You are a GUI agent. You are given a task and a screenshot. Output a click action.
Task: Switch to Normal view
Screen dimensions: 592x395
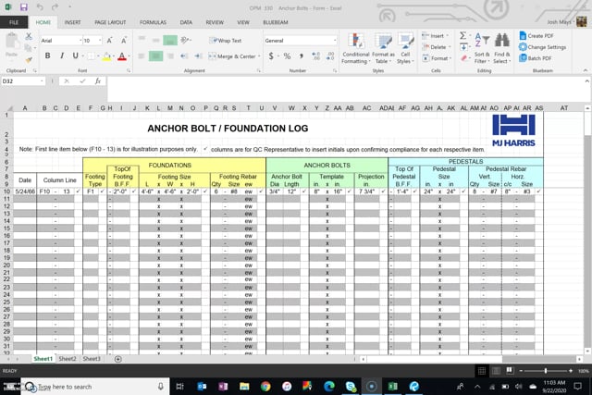(x=482, y=371)
